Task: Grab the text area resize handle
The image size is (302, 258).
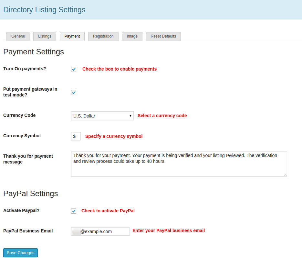Action: pos(285,175)
